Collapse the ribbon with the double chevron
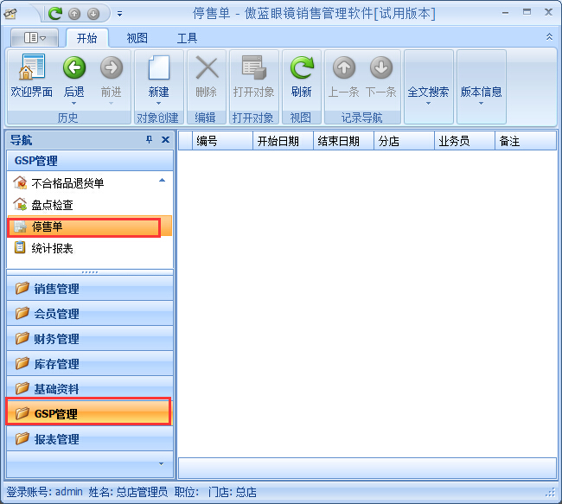 (549, 37)
